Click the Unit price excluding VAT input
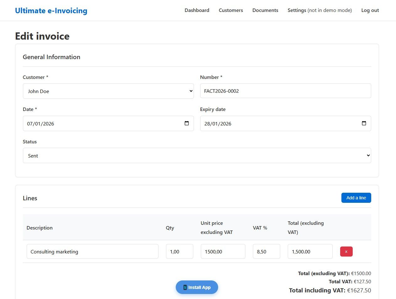This screenshot has width=396, height=299. coord(223,252)
